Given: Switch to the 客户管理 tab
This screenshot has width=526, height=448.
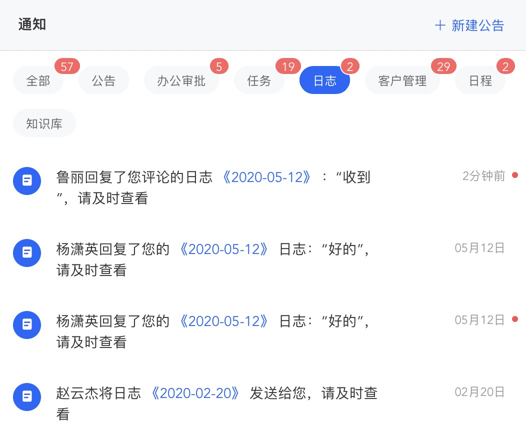Looking at the screenshot, I should tap(402, 80).
